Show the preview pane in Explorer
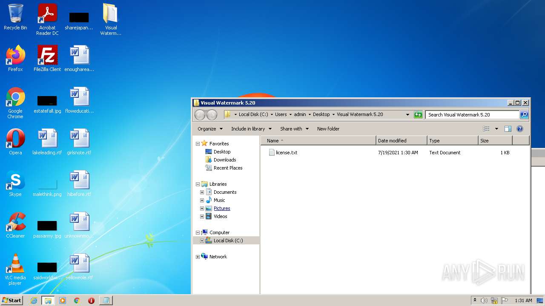 click(x=508, y=129)
